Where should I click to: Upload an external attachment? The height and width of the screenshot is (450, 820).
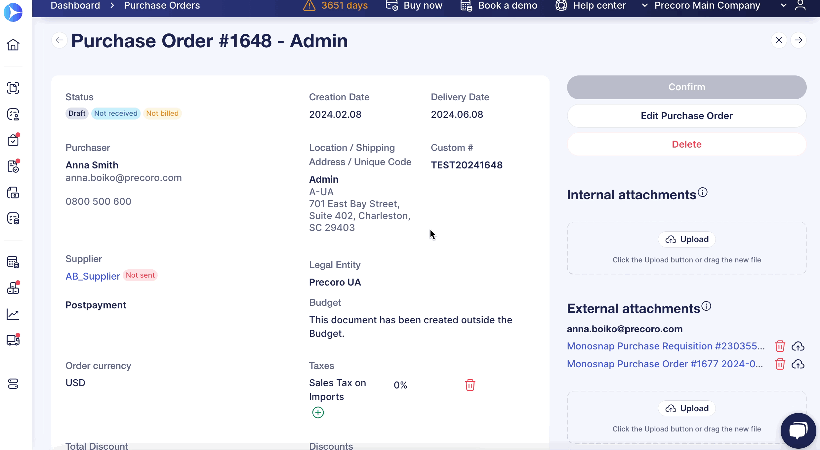pos(687,409)
